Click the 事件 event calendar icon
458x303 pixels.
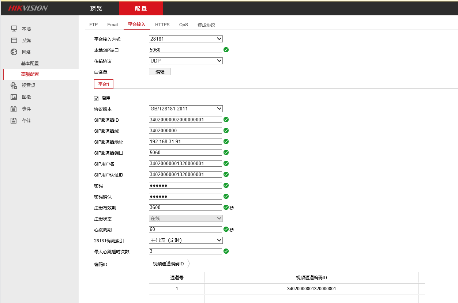[x=14, y=109]
